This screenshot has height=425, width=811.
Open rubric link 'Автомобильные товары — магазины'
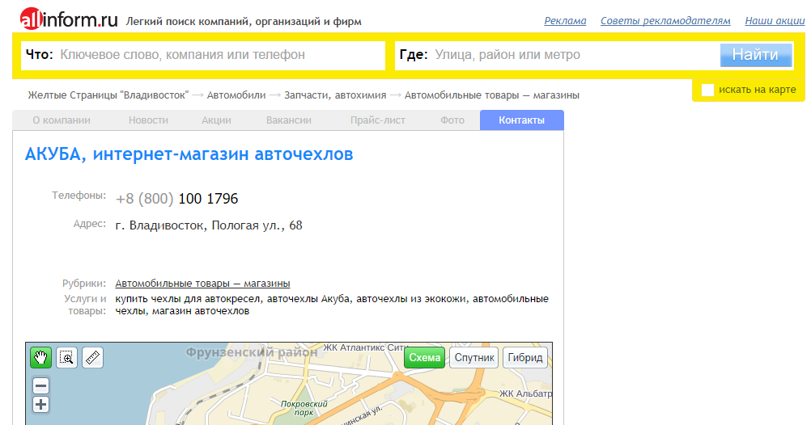(x=202, y=284)
